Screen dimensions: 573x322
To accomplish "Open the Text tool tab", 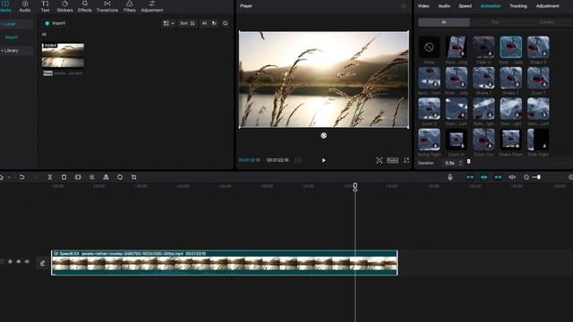I will (45, 6).
